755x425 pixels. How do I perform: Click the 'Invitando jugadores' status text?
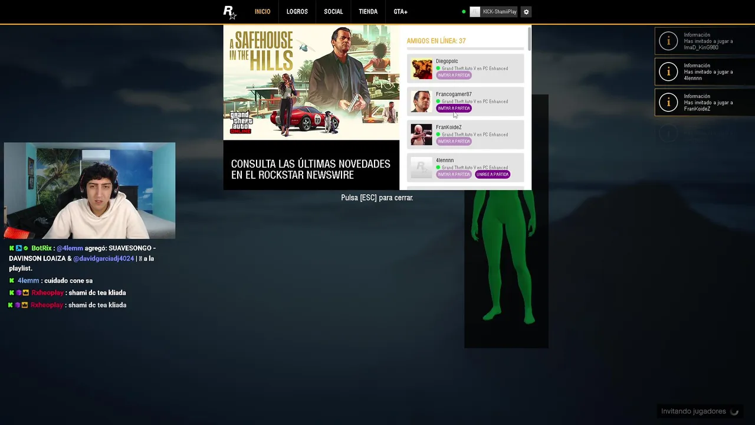pos(694,411)
